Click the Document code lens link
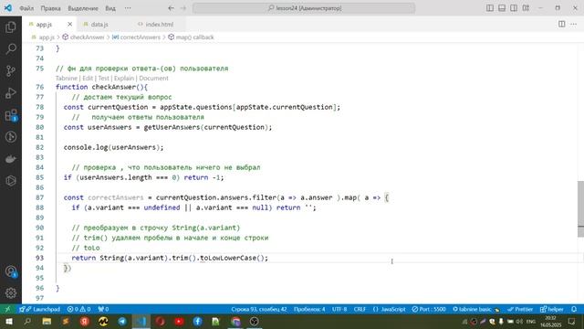This screenshot has width=584, height=329. point(153,79)
